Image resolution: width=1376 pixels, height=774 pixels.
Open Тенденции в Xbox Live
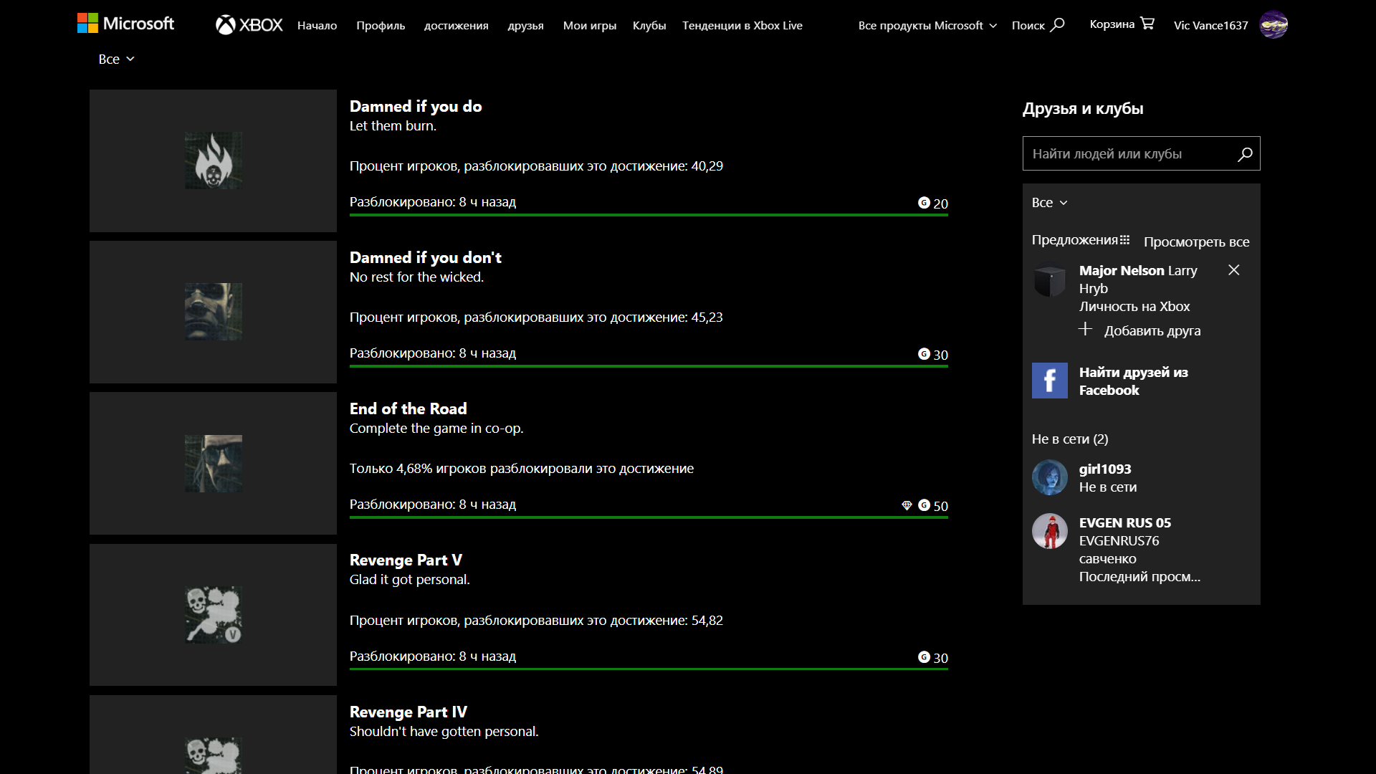[742, 25]
